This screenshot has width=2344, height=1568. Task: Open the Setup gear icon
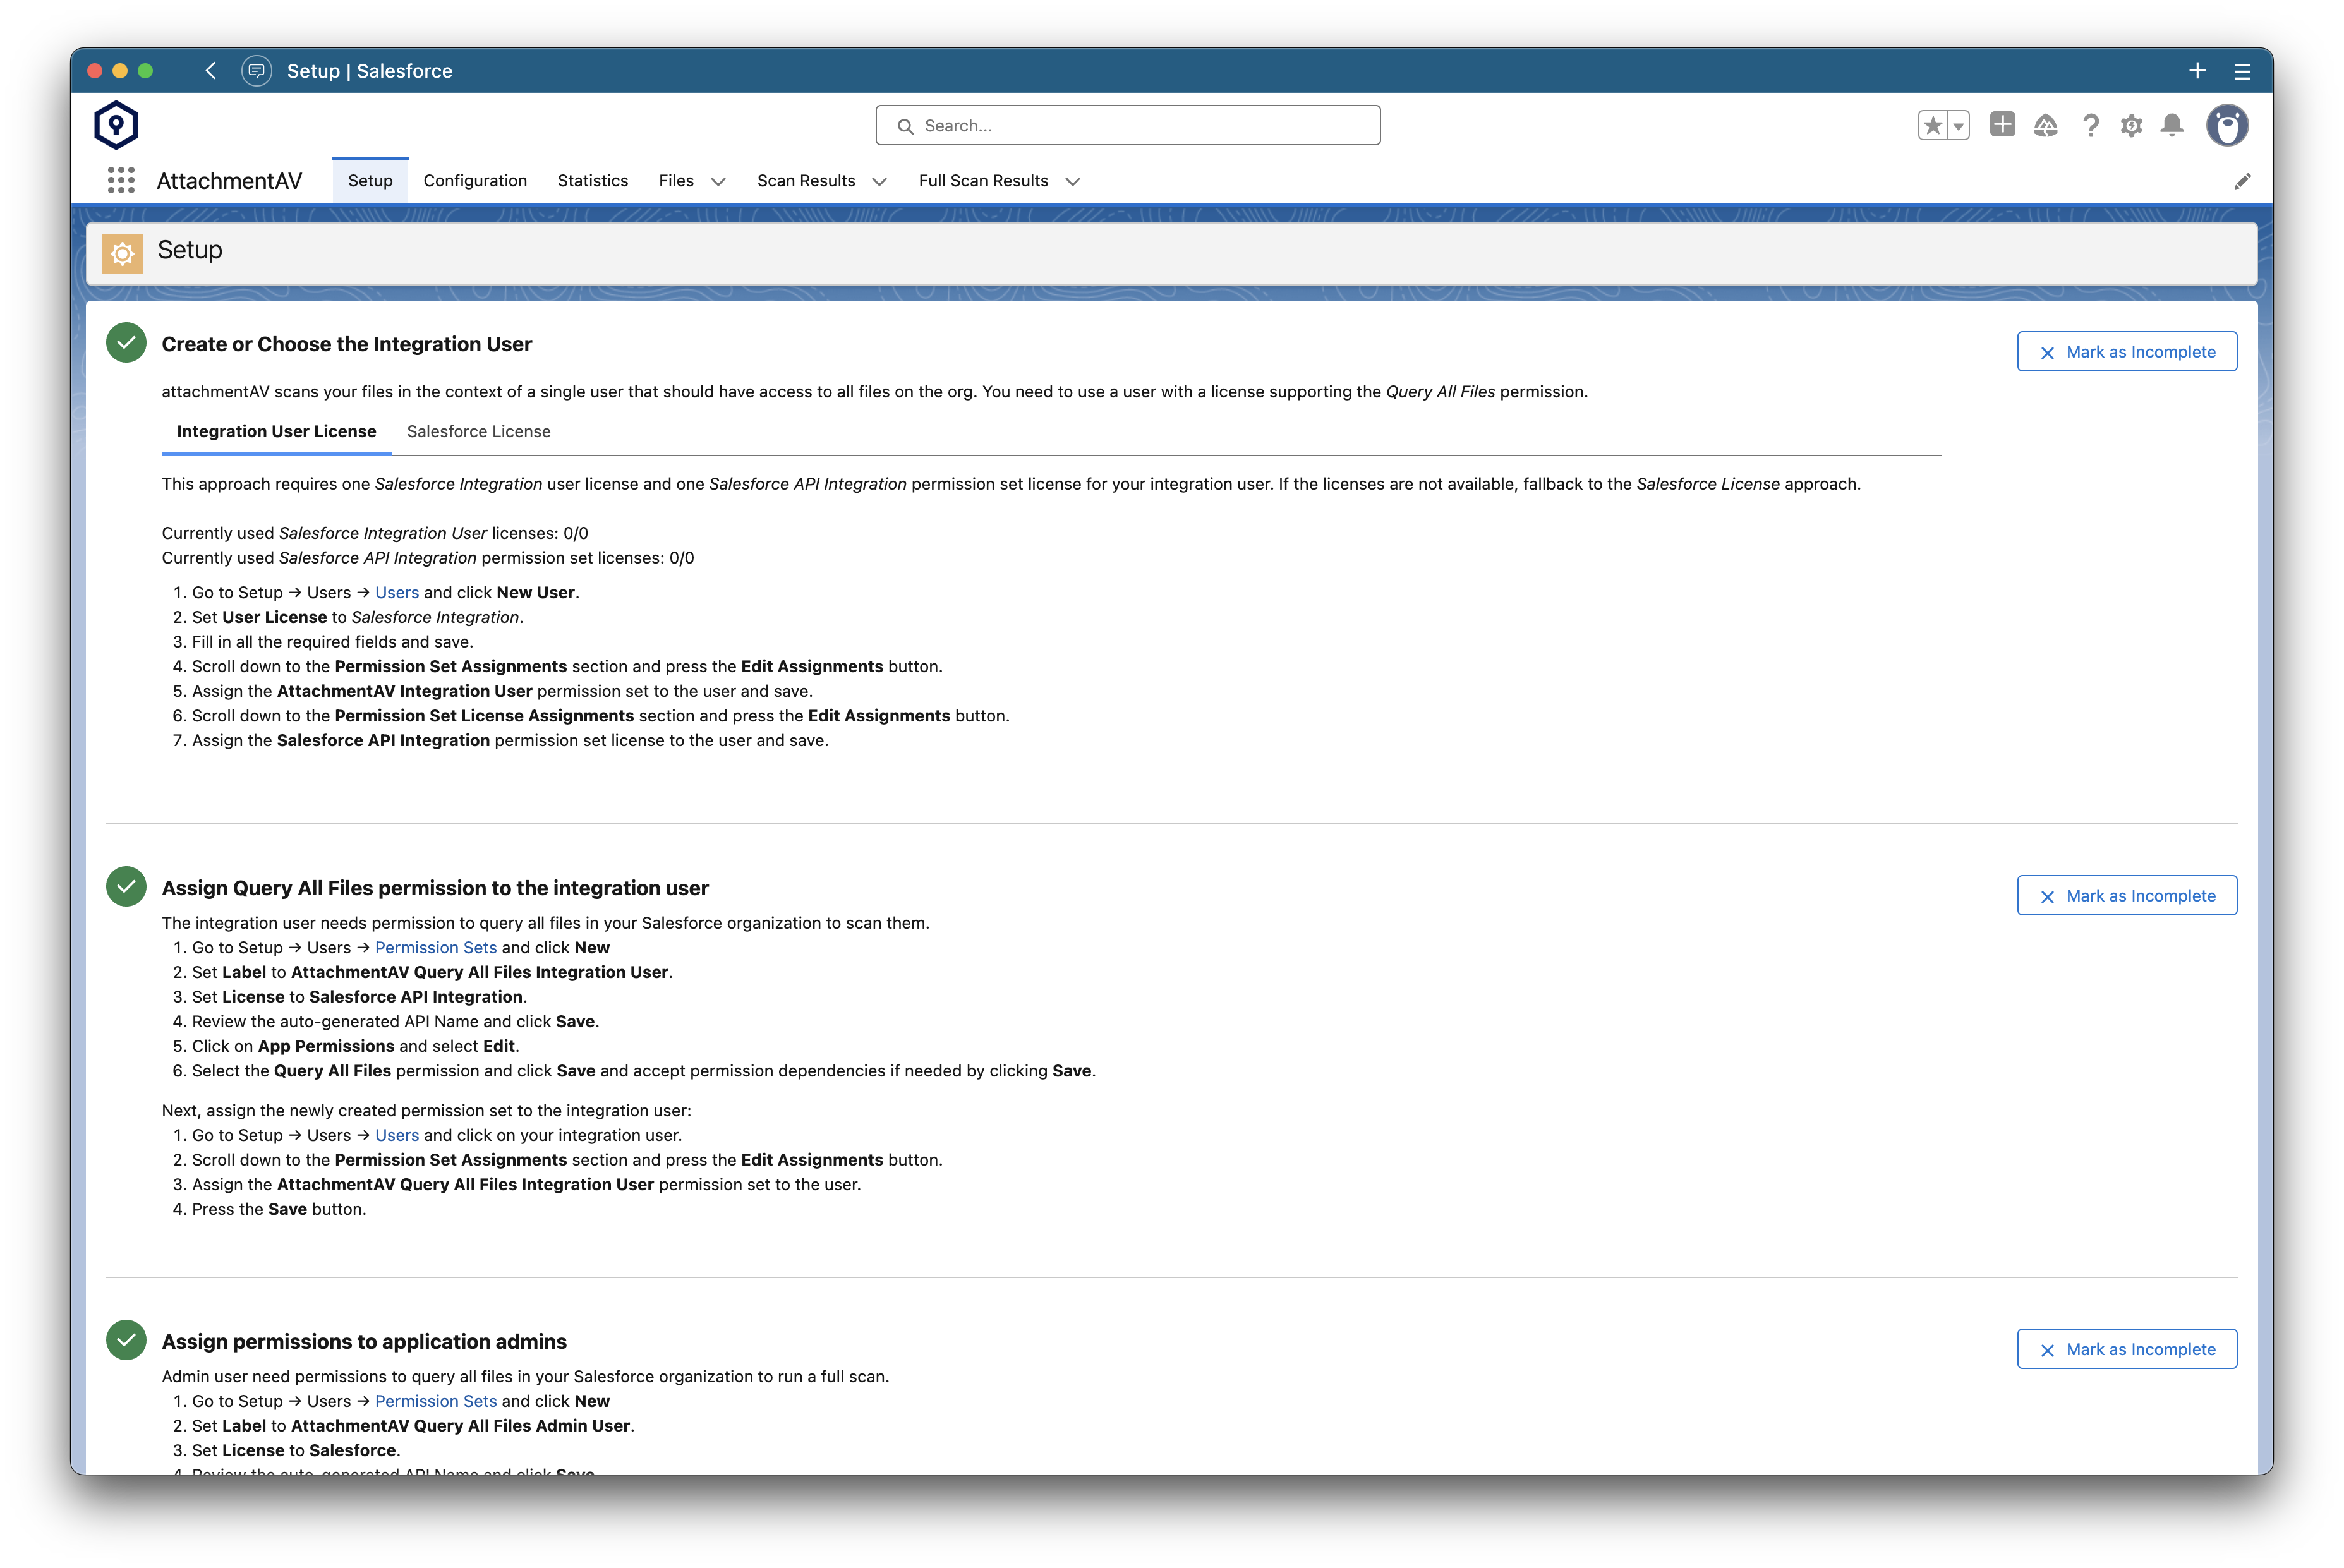tap(2132, 125)
